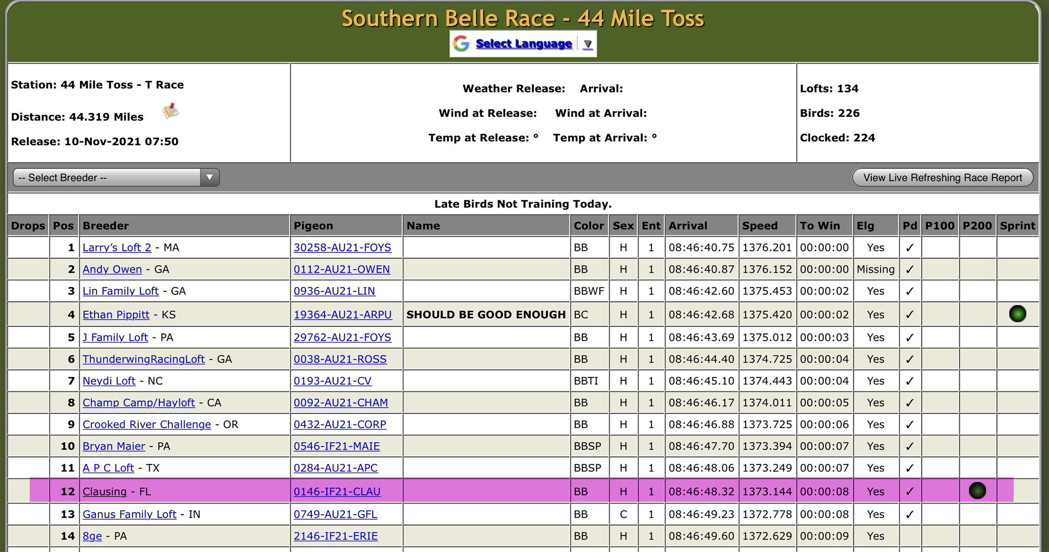
Task: Click green Sprint dot for Ethan Pippitt
Action: point(1017,314)
